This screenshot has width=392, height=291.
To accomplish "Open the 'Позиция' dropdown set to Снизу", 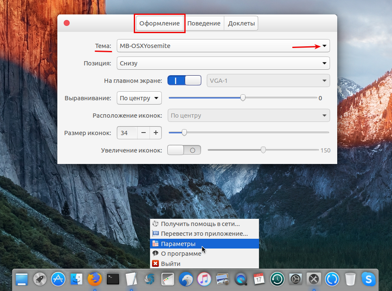I will point(223,63).
